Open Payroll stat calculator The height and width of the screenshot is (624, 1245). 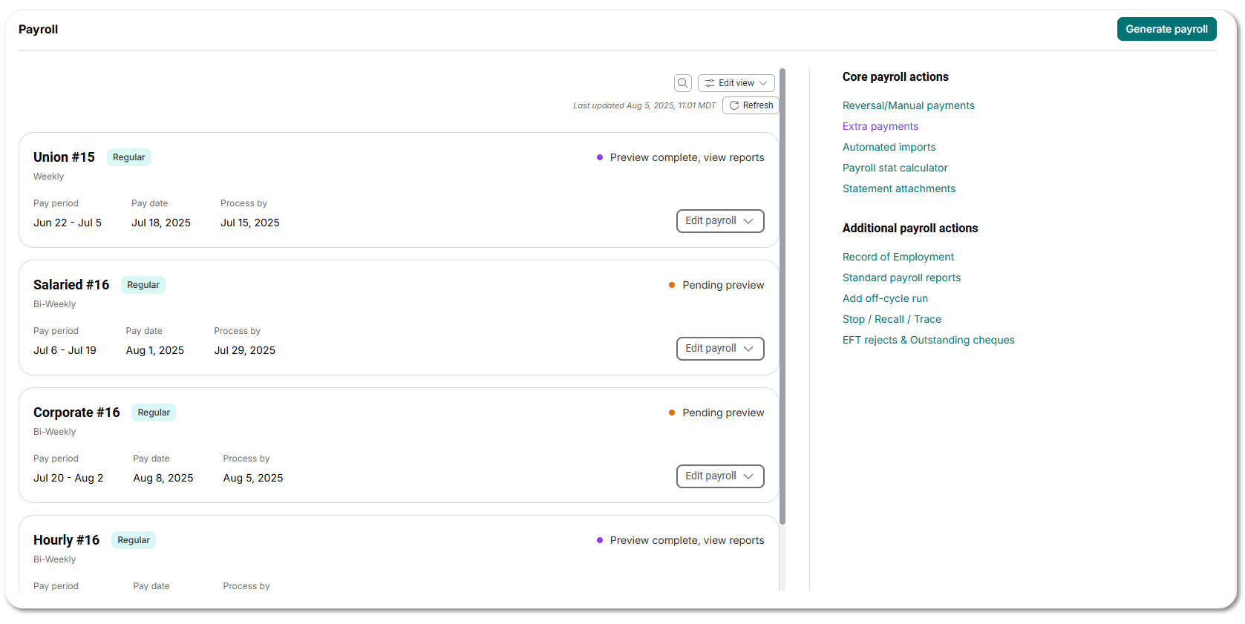895,168
